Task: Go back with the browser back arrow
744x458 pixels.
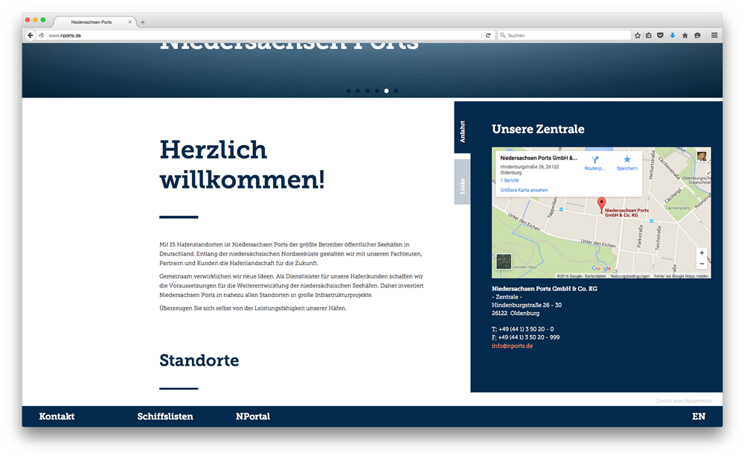Action: [31, 35]
